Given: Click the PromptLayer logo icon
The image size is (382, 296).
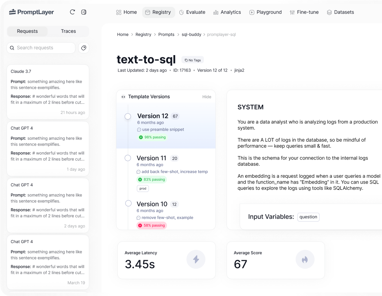Looking at the screenshot, I should pyautogui.click(x=12, y=12).
